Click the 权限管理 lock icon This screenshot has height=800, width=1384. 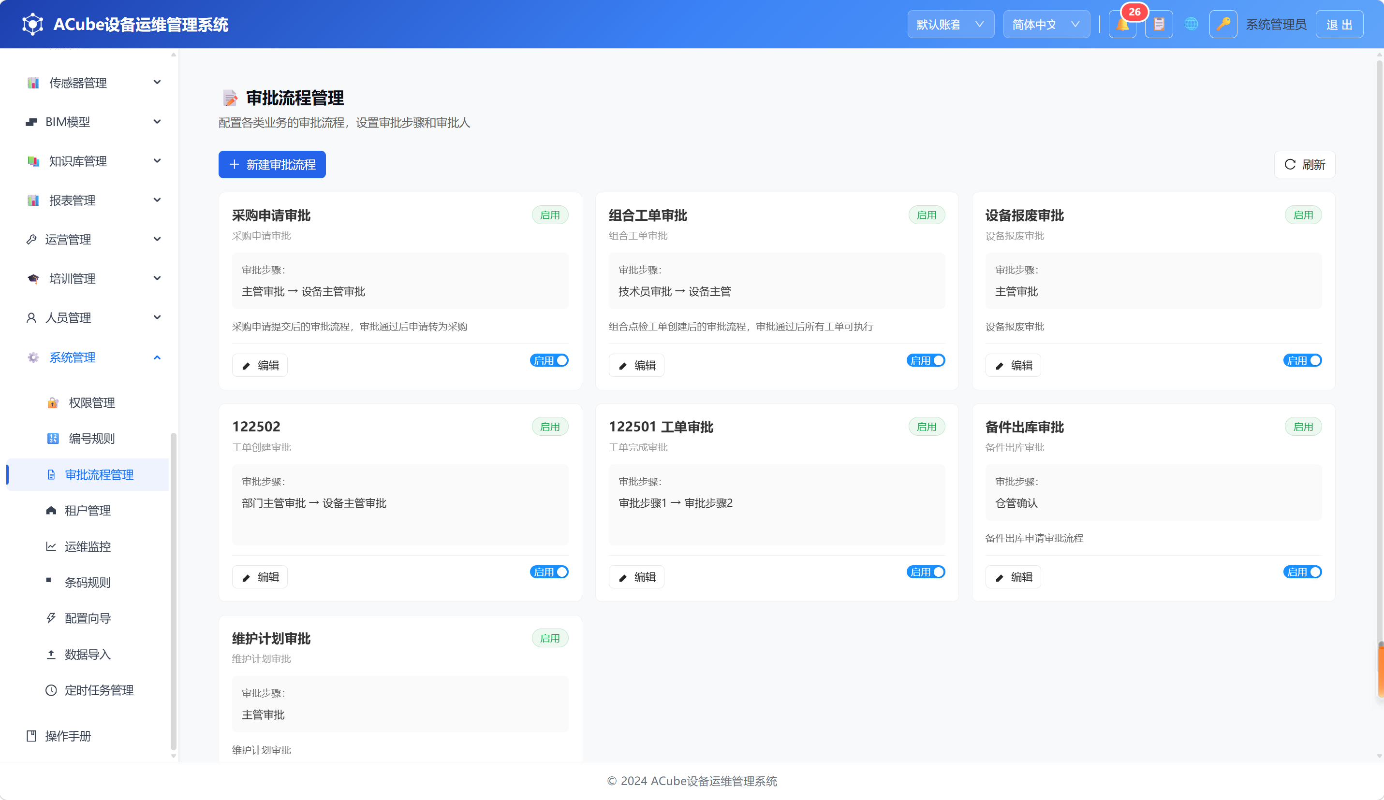(53, 403)
